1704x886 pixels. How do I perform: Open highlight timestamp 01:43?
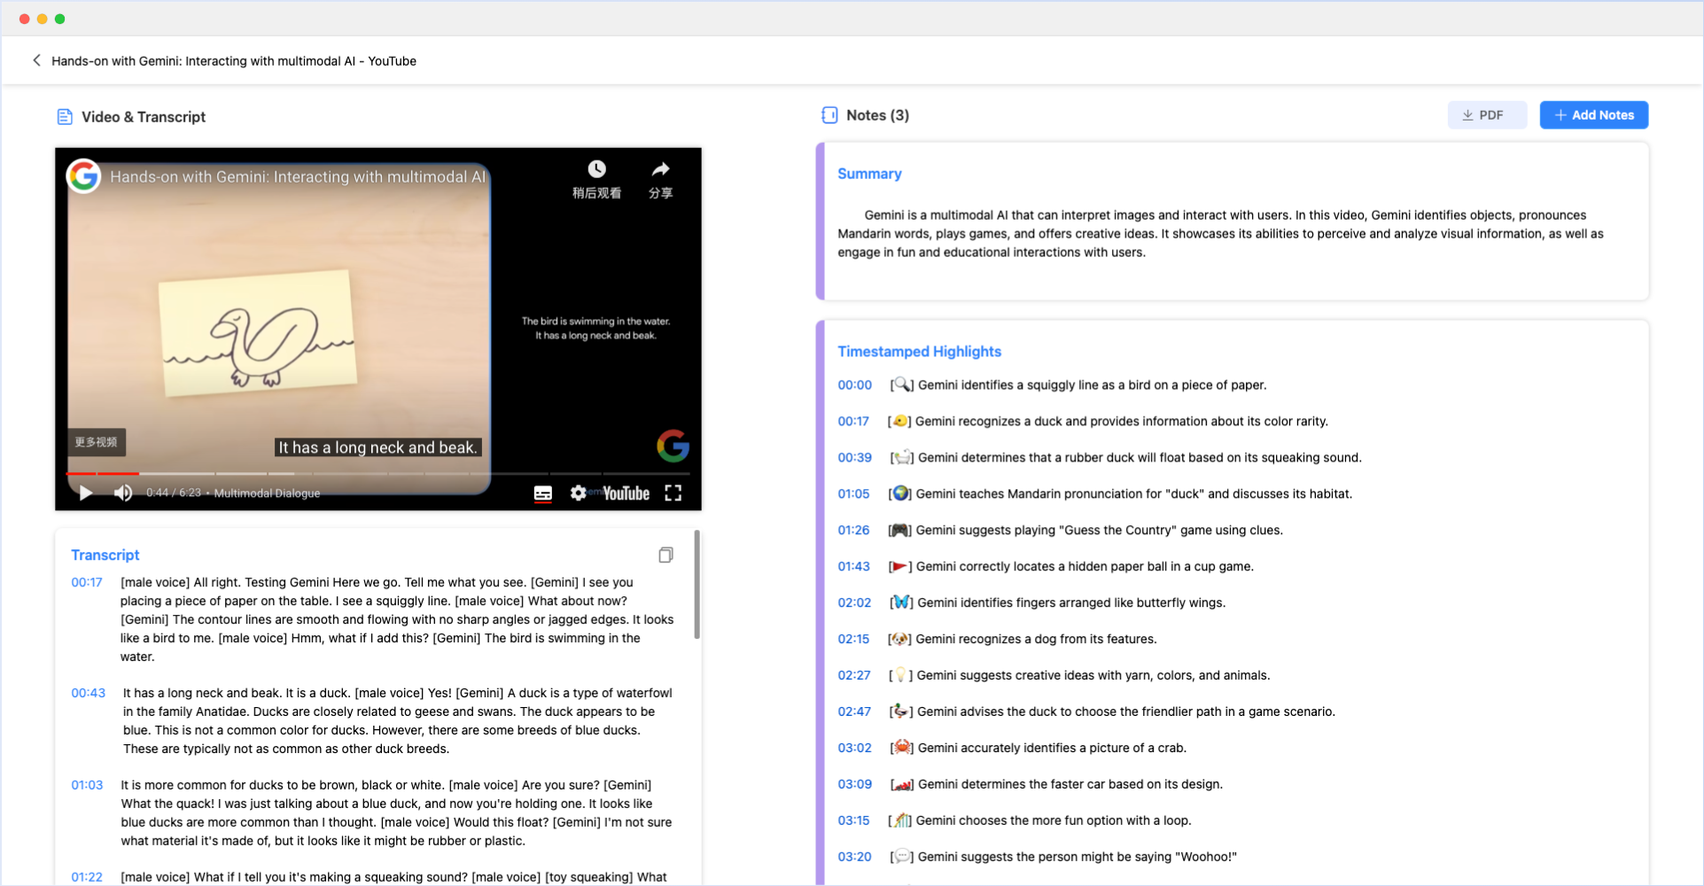point(854,566)
